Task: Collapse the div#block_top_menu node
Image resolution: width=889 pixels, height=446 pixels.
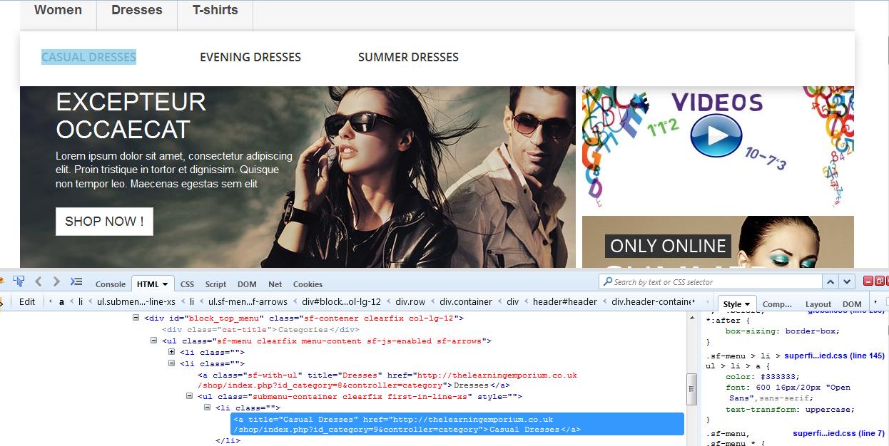Action: (136, 318)
